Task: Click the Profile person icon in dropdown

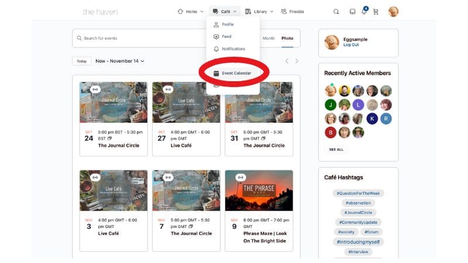Action: pyautogui.click(x=216, y=25)
